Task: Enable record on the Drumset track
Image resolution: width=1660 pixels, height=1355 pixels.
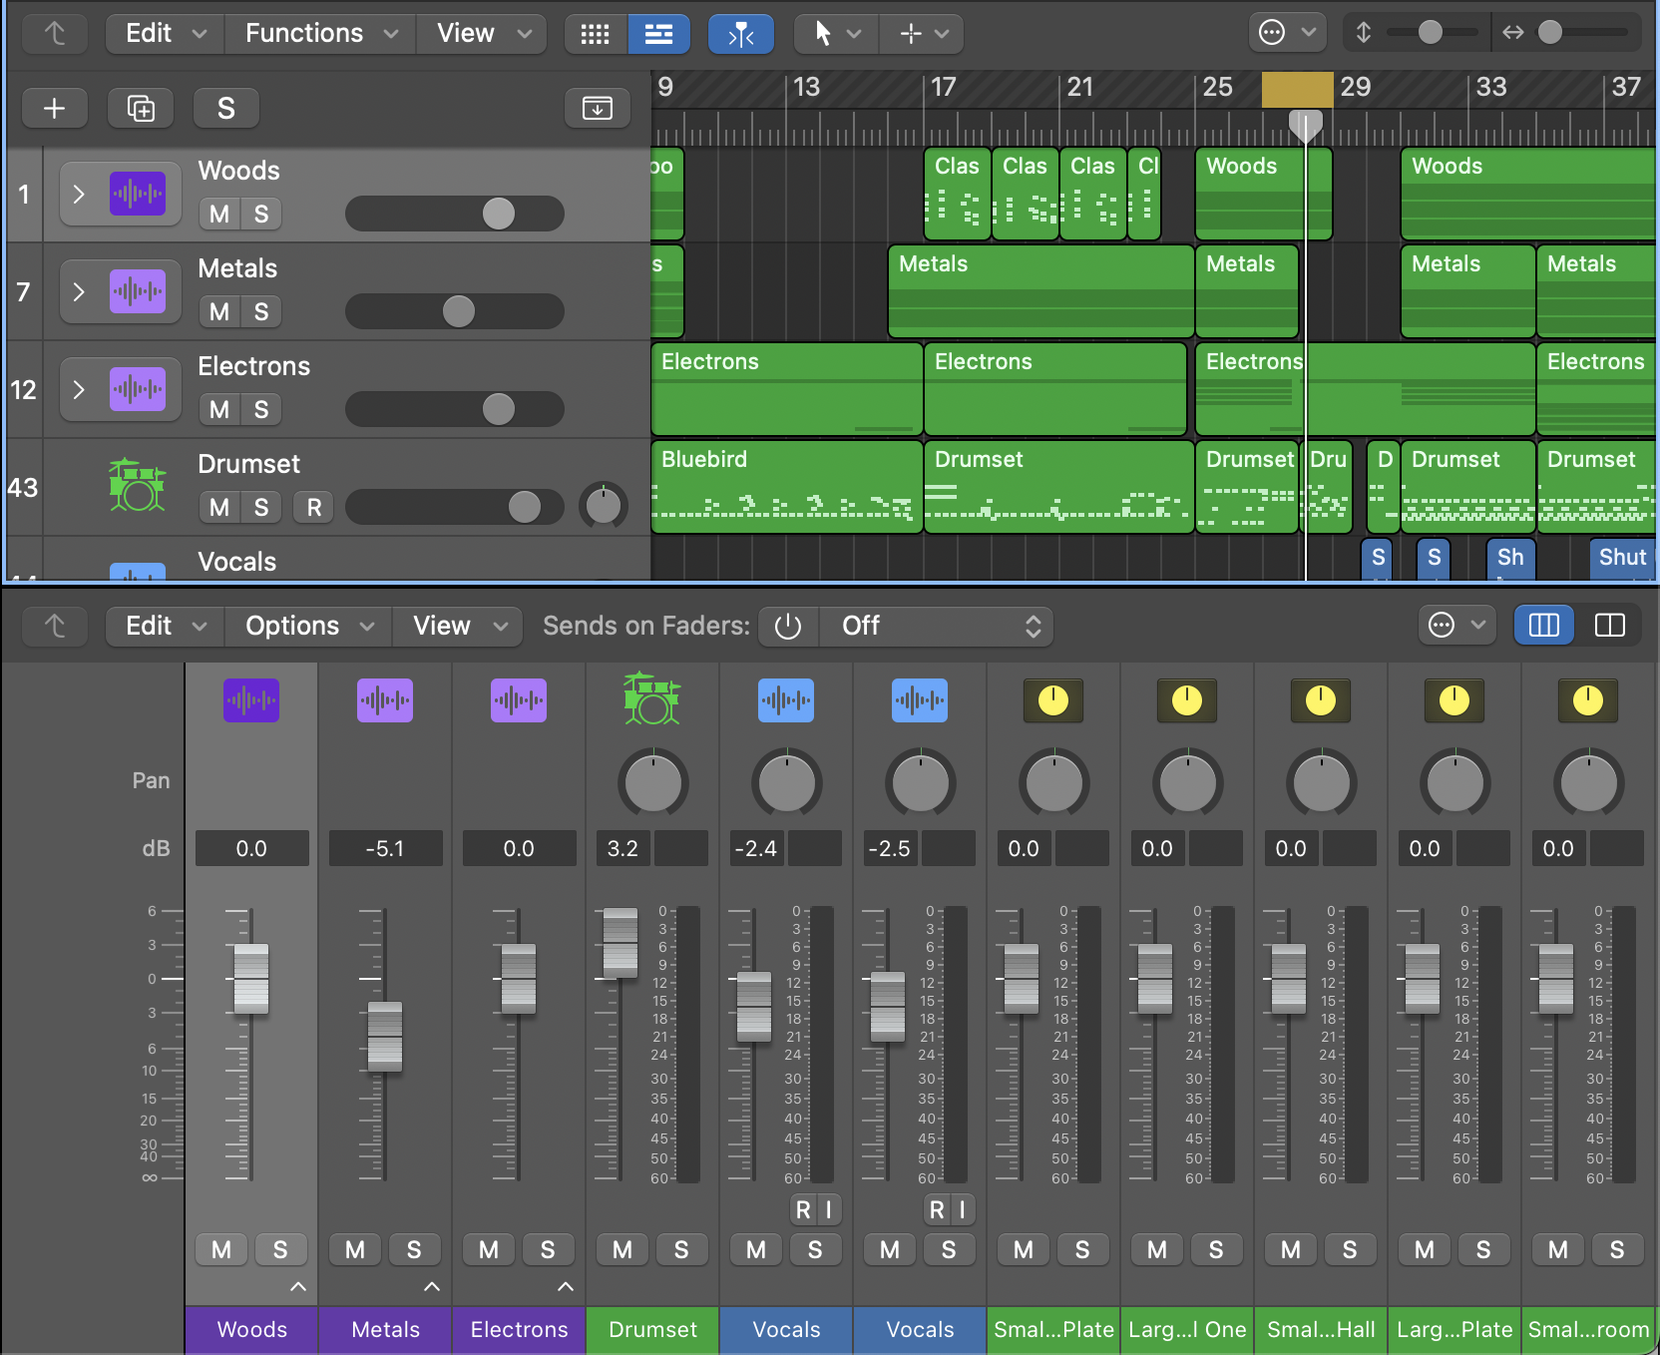Action: [314, 508]
